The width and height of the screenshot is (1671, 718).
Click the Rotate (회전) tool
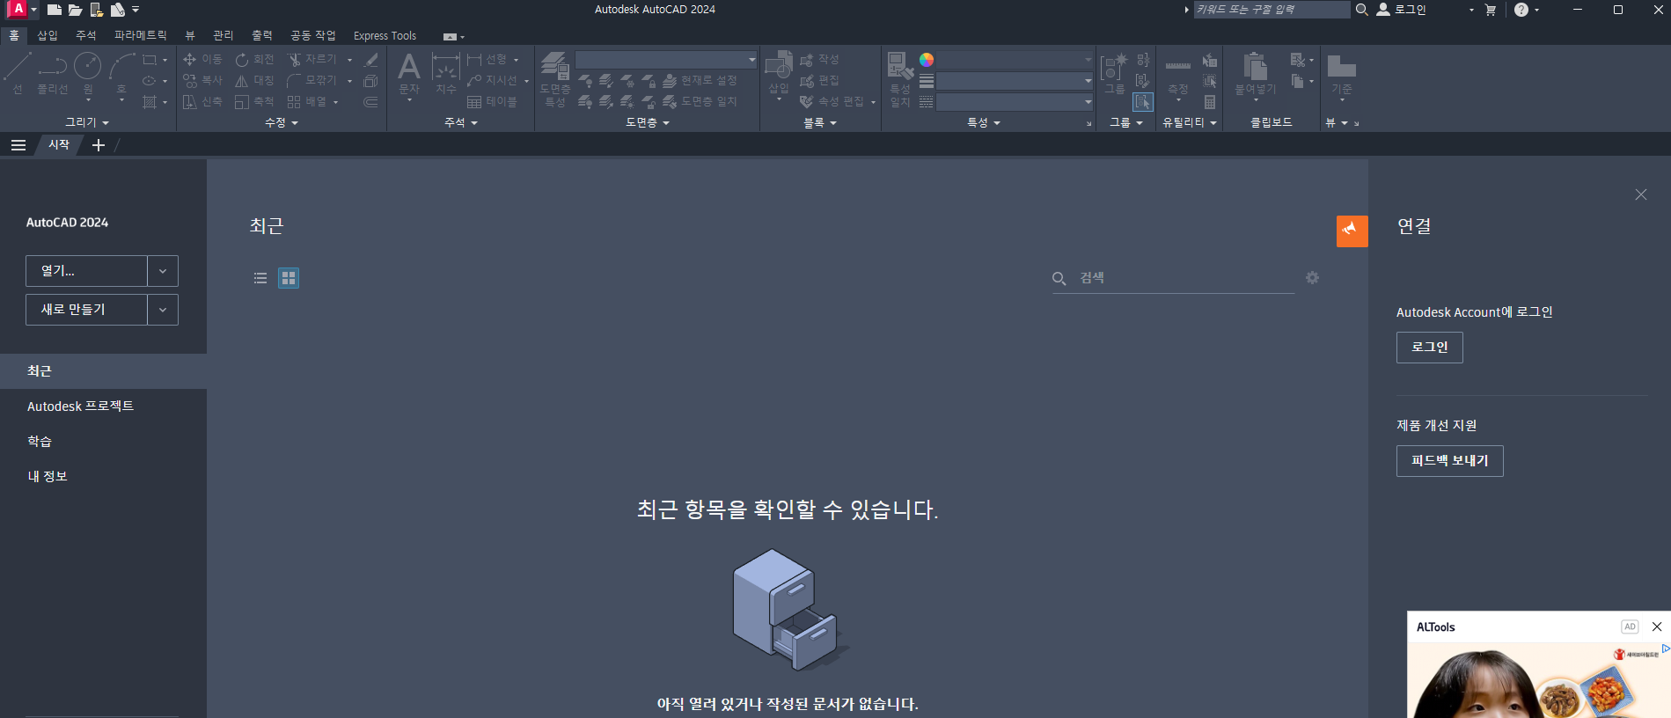pyautogui.click(x=254, y=59)
